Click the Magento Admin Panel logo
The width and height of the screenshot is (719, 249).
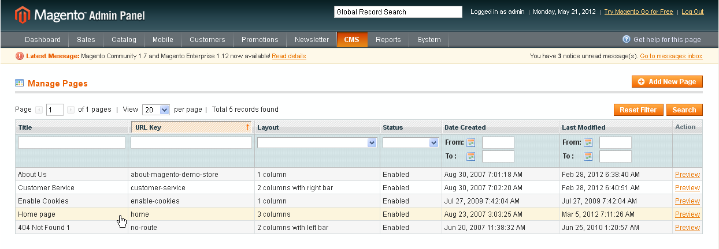click(x=80, y=14)
